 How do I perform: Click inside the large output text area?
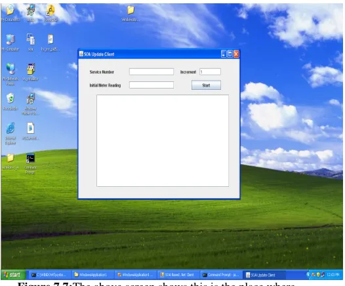[x=163, y=141]
